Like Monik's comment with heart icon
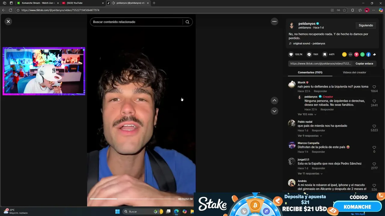The width and height of the screenshot is (385, 216). (x=374, y=87)
